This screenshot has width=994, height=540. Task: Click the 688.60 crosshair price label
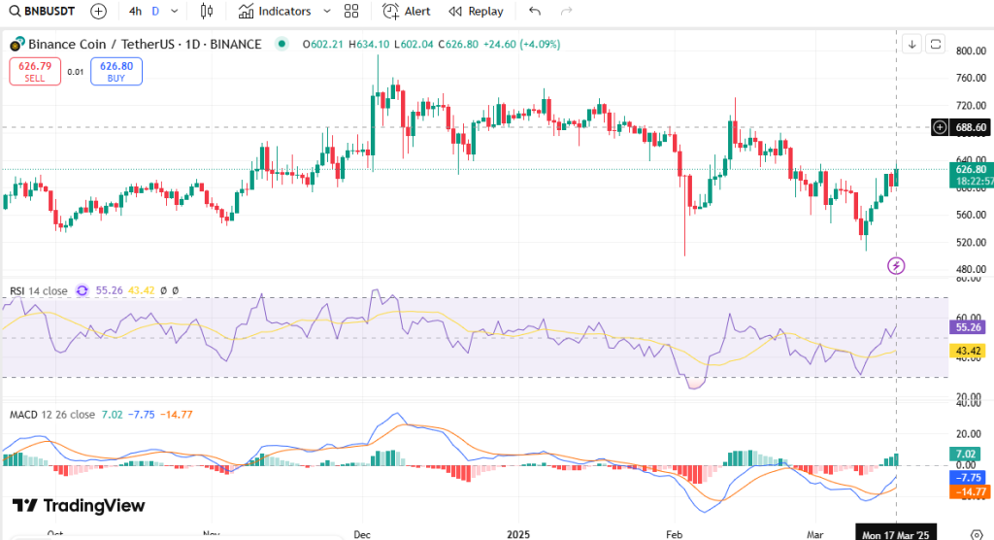(x=971, y=127)
